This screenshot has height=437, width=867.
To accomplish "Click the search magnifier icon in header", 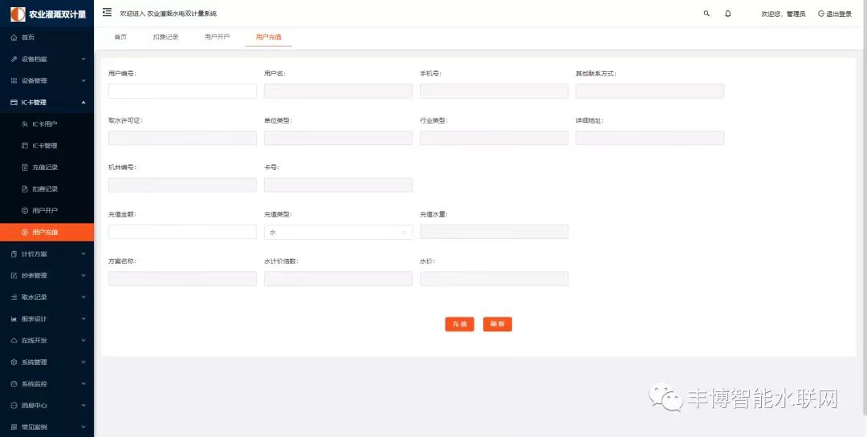I will [x=706, y=14].
